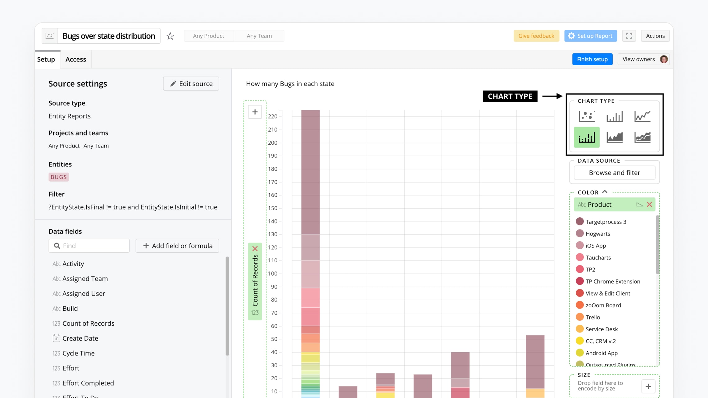Image resolution: width=708 pixels, height=398 pixels.
Task: Click the View & Edit Client swatch
Action: (x=579, y=293)
